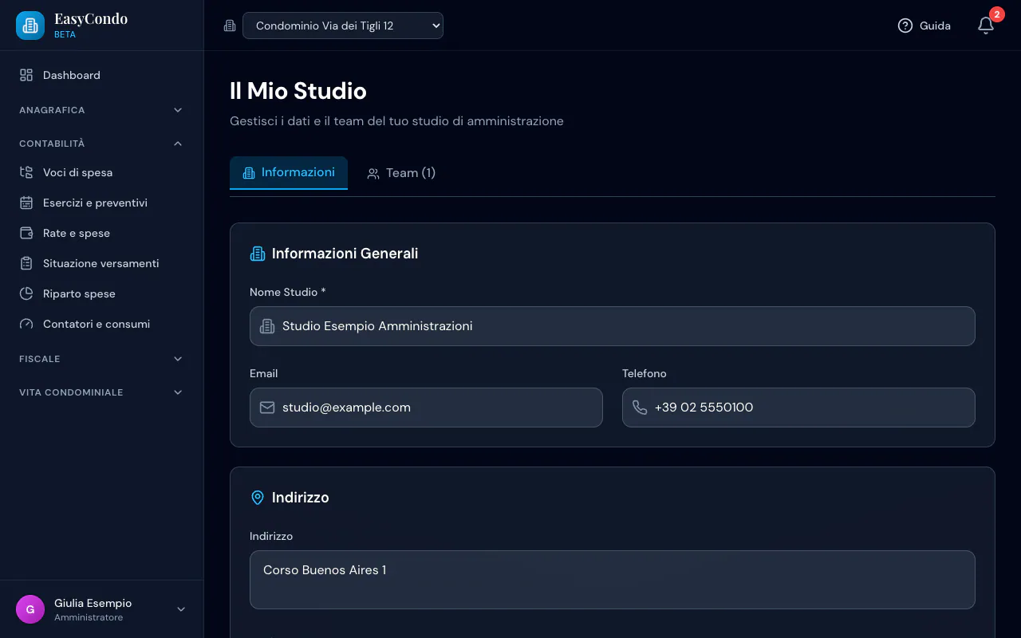Image resolution: width=1021 pixels, height=638 pixels.
Task: Expand the Anagrafica sidebar section
Action: coord(101,110)
